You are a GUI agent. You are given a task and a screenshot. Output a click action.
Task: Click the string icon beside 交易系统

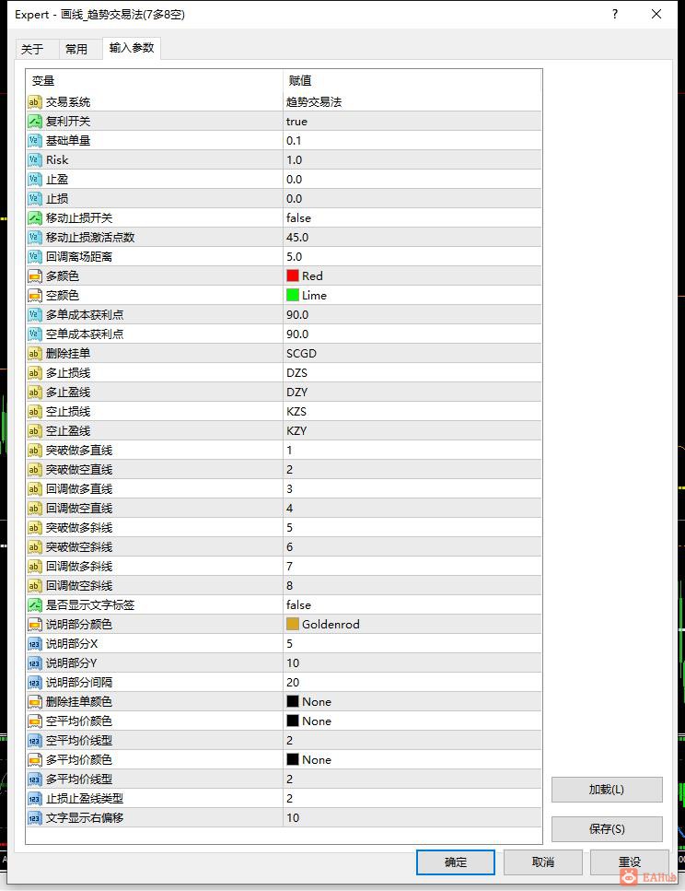(35, 102)
